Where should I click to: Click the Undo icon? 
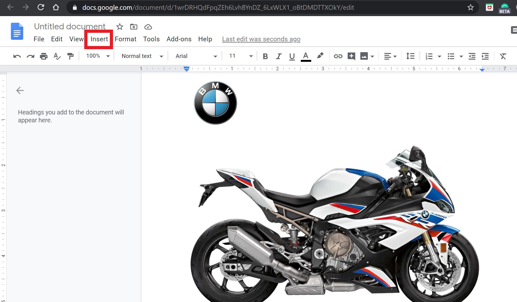pyautogui.click(x=17, y=56)
